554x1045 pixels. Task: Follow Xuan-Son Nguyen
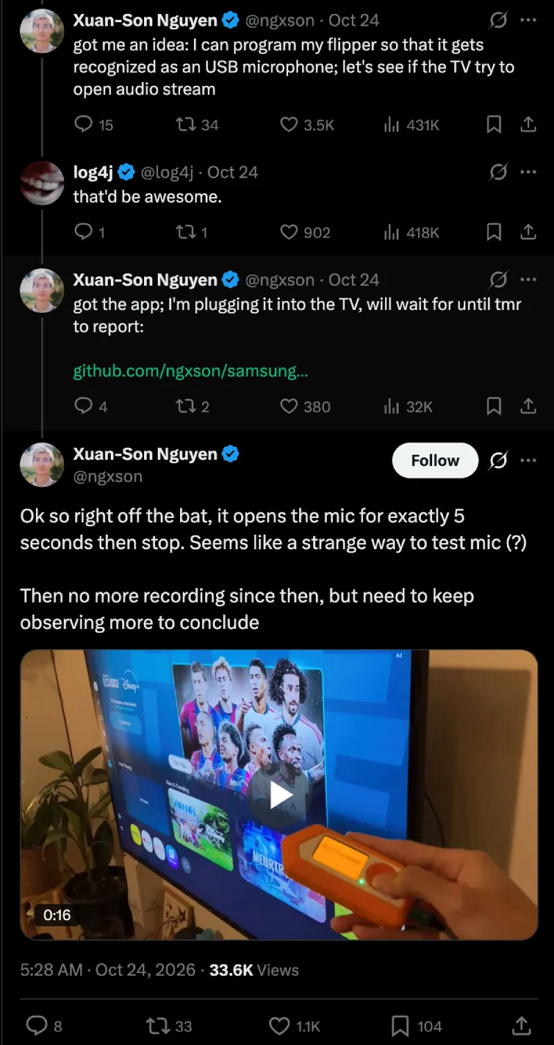coord(435,460)
